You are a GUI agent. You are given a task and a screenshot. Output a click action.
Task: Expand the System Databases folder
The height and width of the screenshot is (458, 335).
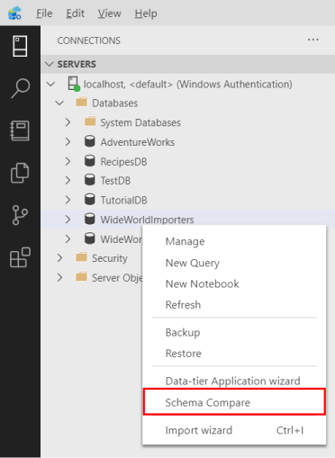coord(68,122)
